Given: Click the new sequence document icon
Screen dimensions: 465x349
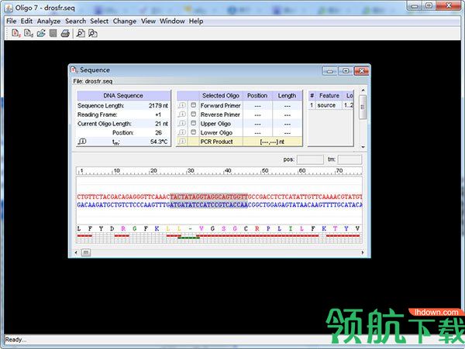Looking at the screenshot, I should pyautogui.click(x=15, y=33).
